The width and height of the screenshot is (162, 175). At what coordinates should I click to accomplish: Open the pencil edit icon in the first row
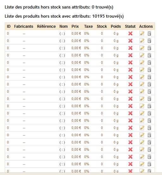pyautogui.click(x=142, y=33)
